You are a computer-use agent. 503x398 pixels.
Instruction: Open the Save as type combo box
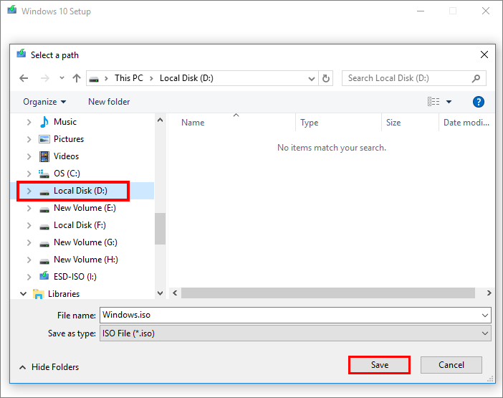pyautogui.click(x=295, y=333)
